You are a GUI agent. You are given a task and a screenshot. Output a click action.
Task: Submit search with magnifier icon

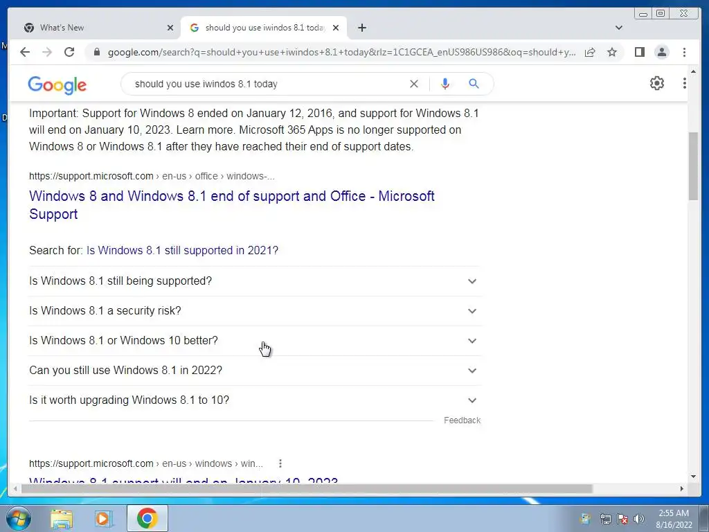tap(474, 84)
